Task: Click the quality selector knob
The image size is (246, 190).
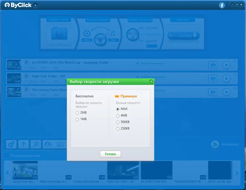Action: point(132,35)
